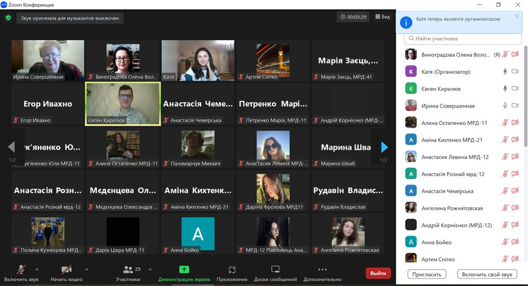Viewport: 528px width, 286px height.
Task: Click the info icon in the notification
Action: [406, 22]
